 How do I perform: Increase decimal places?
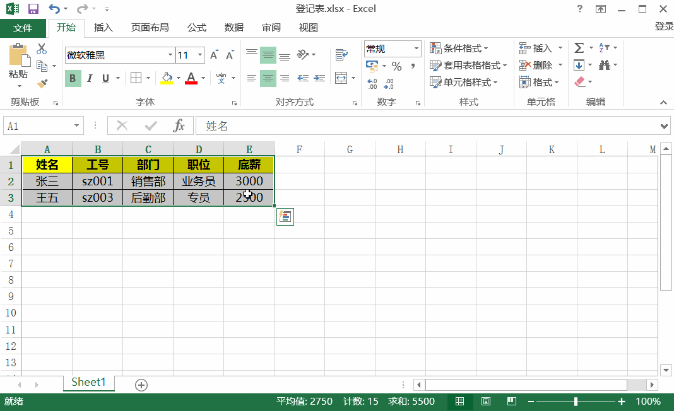pos(372,83)
